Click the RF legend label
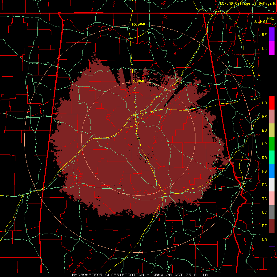 pos(264,35)
